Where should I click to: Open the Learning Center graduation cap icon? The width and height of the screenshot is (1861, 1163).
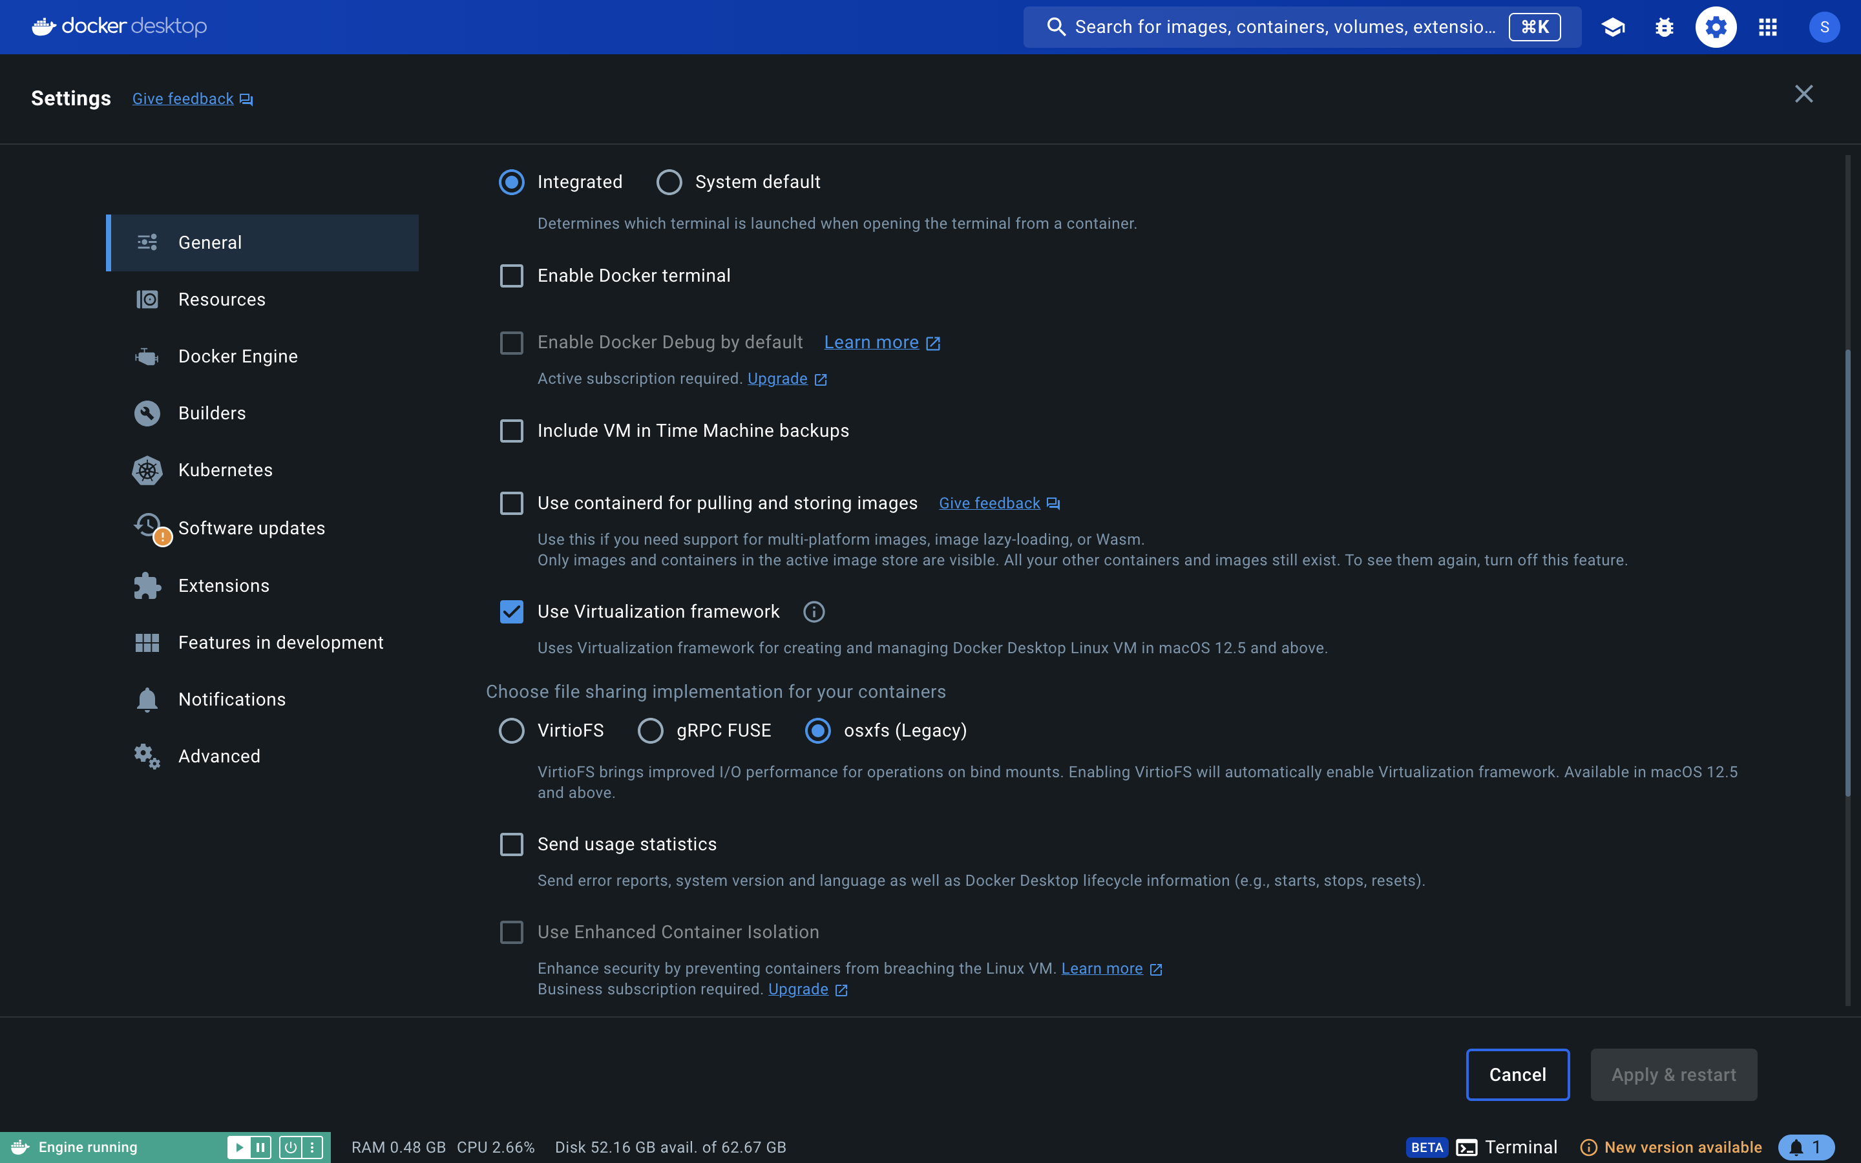click(1613, 27)
